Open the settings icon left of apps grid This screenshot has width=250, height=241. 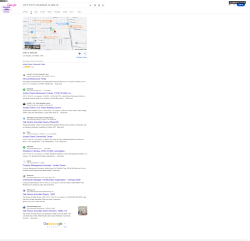[230, 4]
